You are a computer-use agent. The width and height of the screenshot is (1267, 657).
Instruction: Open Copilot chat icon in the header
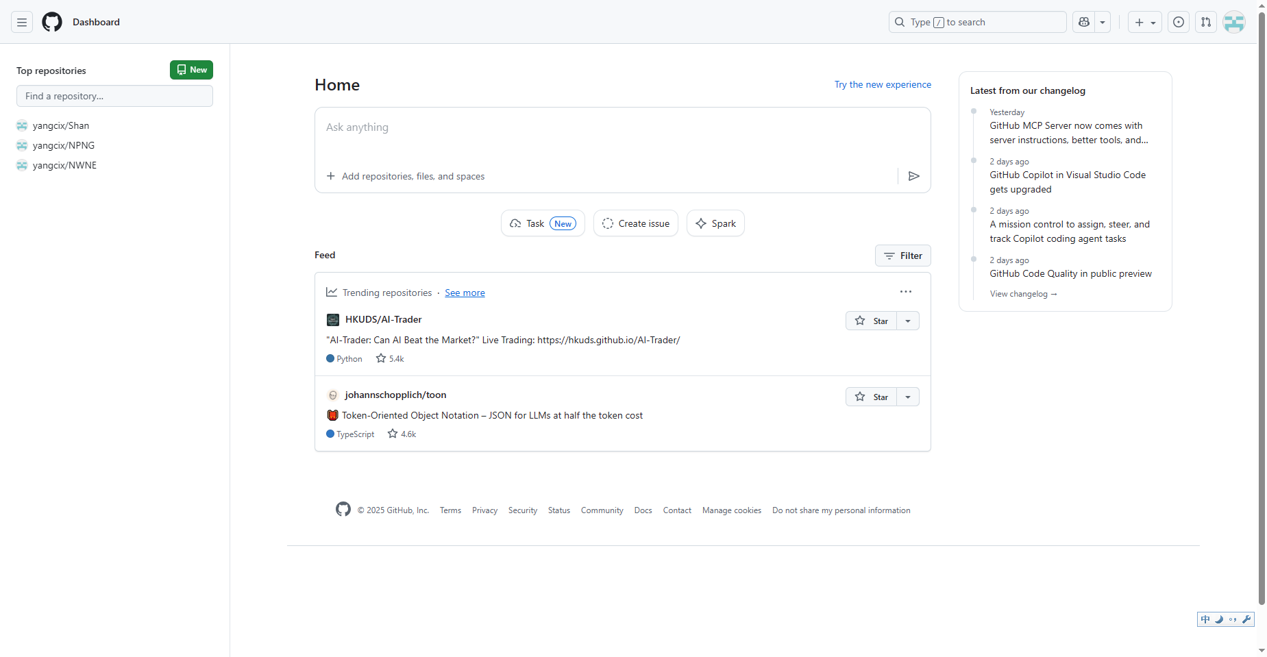[x=1083, y=21]
